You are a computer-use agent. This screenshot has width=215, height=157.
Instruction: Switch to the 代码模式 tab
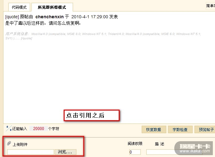tap(19, 7)
